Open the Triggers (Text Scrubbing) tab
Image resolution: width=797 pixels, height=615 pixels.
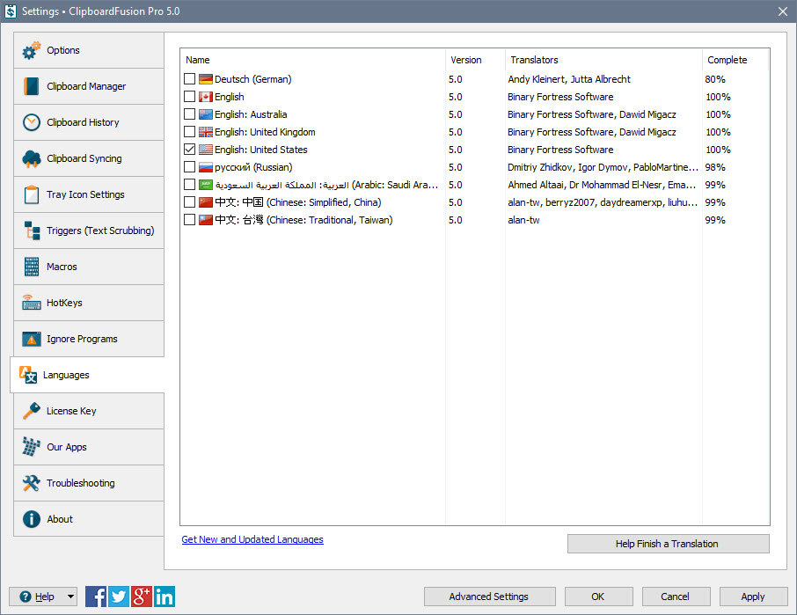pyautogui.click(x=89, y=231)
